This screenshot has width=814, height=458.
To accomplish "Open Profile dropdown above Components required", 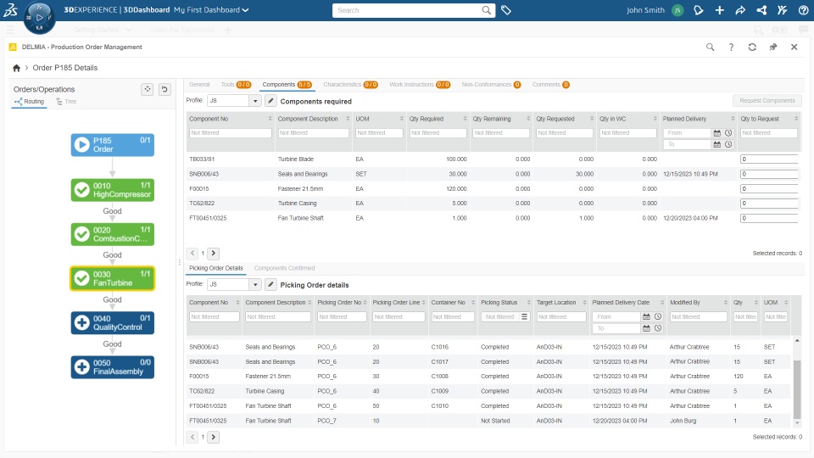I will tap(255, 101).
